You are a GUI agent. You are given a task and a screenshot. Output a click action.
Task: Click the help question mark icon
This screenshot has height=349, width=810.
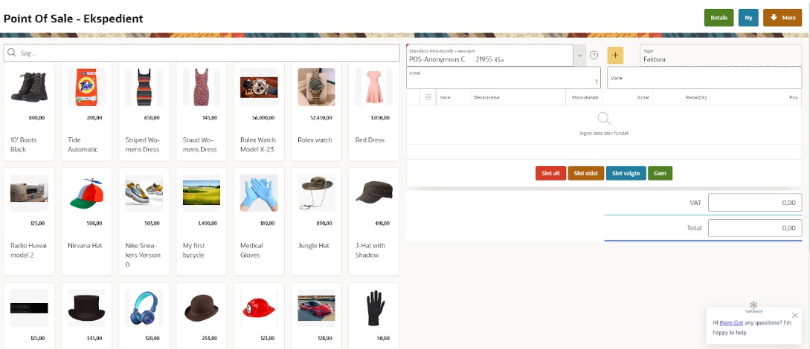pyautogui.click(x=594, y=55)
